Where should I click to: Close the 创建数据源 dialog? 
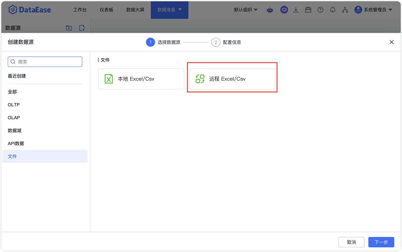[392, 42]
